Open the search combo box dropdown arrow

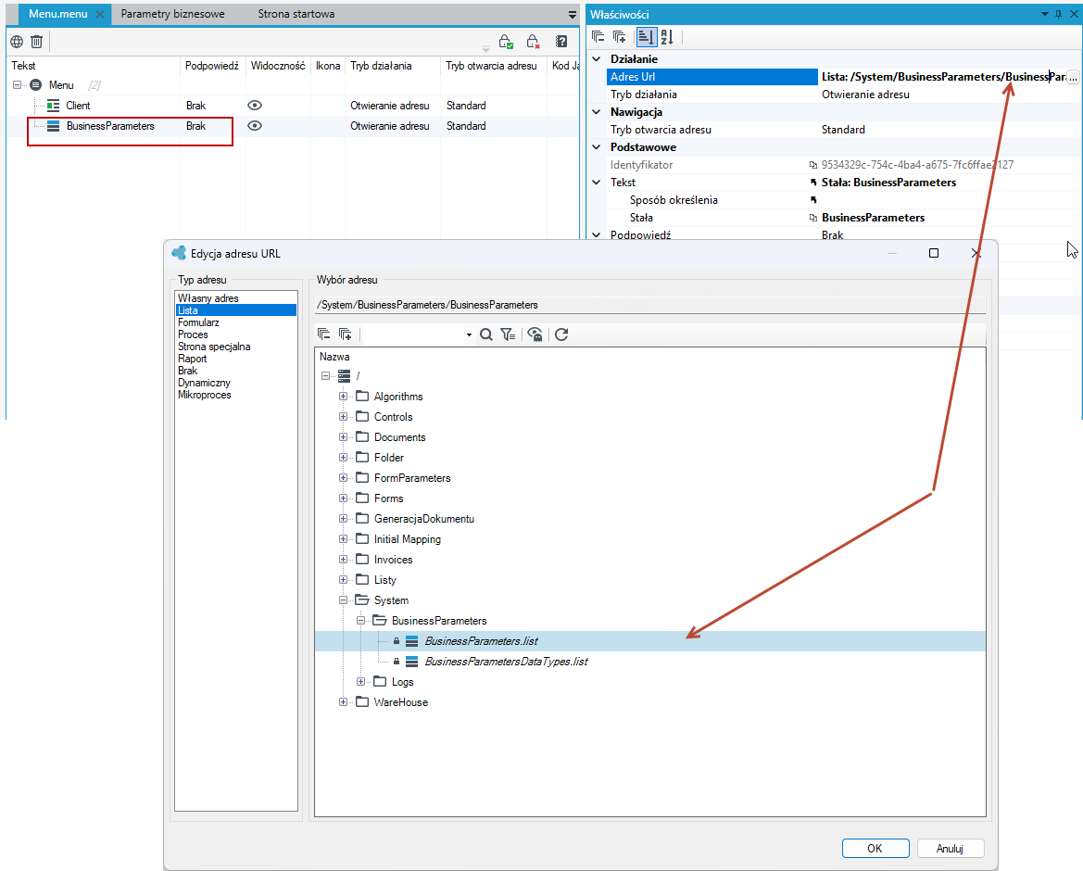(469, 335)
